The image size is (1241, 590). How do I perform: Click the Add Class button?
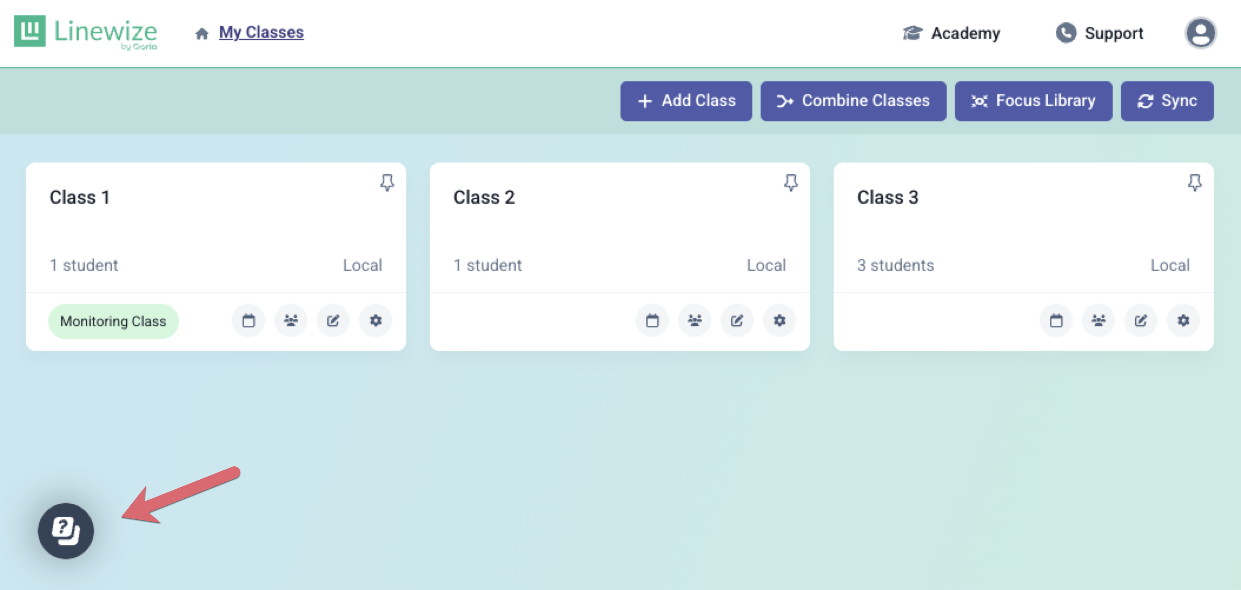click(x=686, y=101)
